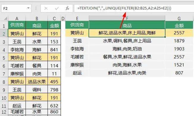Click the formula bar TEXTJOIN formula

click(x=124, y=8)
